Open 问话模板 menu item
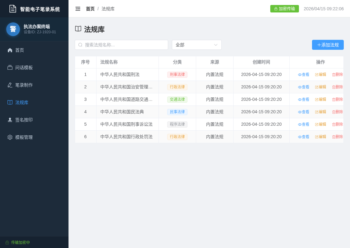 (34, 68)
